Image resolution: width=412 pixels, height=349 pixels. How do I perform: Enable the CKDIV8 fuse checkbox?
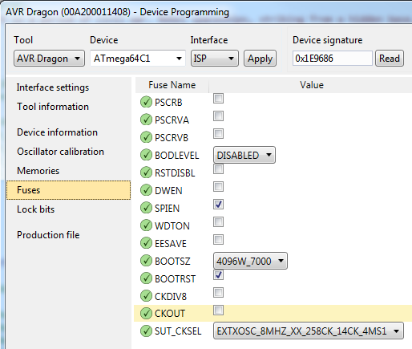[218, 293]
